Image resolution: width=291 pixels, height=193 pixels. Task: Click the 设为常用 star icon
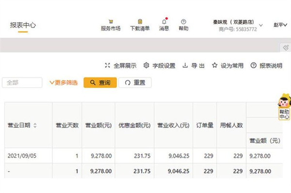[x=214, y=65]
